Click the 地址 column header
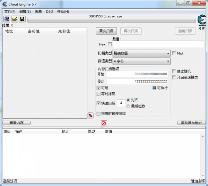Viewport: 208px width, 186px height. tap(14, 31)
